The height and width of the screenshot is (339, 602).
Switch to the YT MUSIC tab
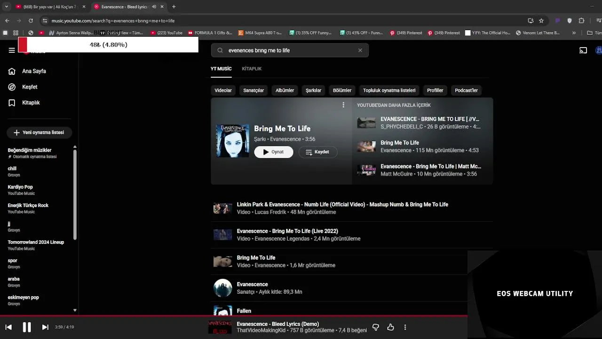(221, 69)
